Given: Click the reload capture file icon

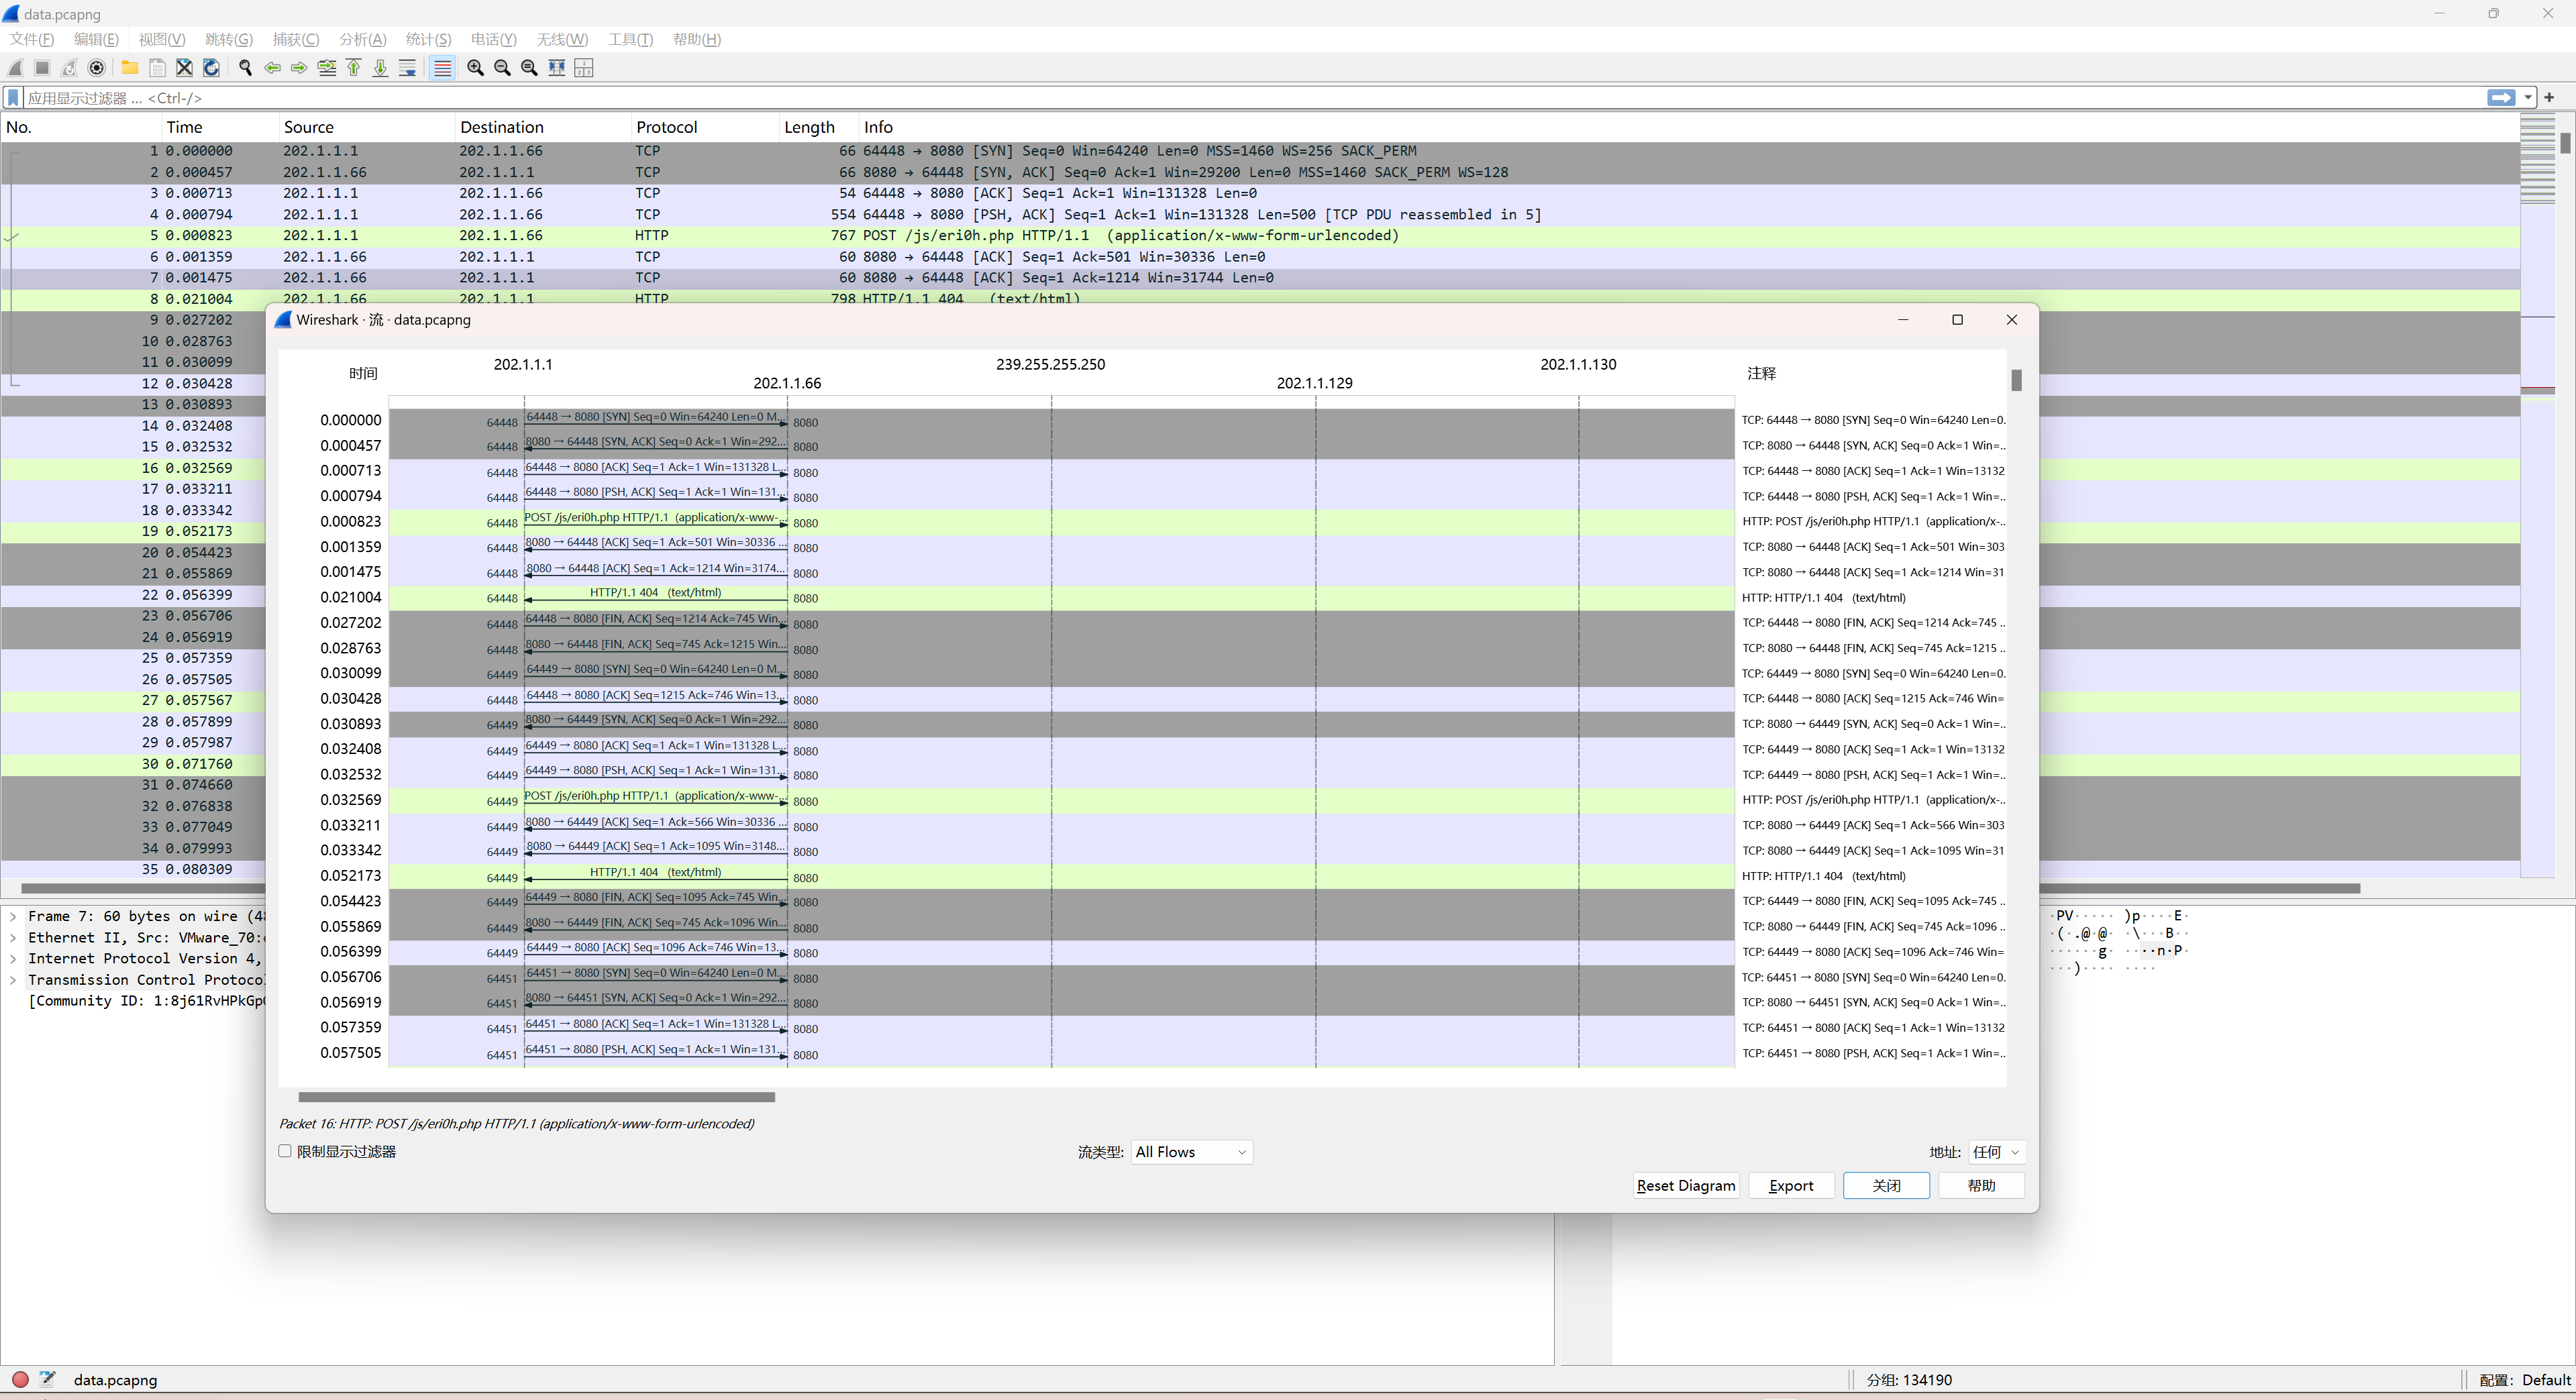Looking at the screenshot, I should click(211, 68).
